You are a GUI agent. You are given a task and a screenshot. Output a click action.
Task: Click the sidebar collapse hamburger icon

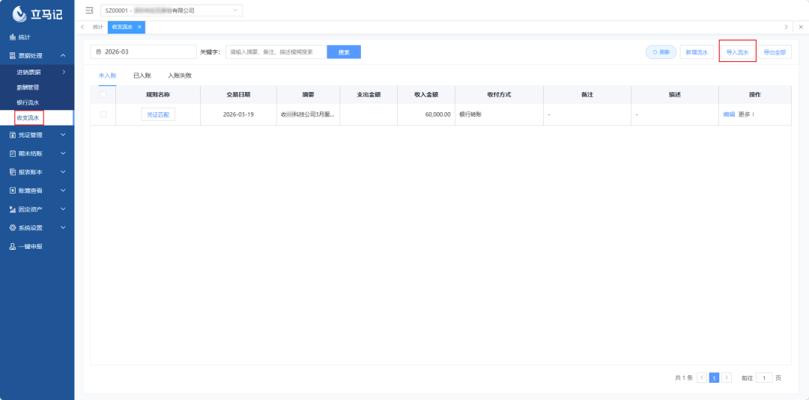pyautogui.click(x=90, y=10)
